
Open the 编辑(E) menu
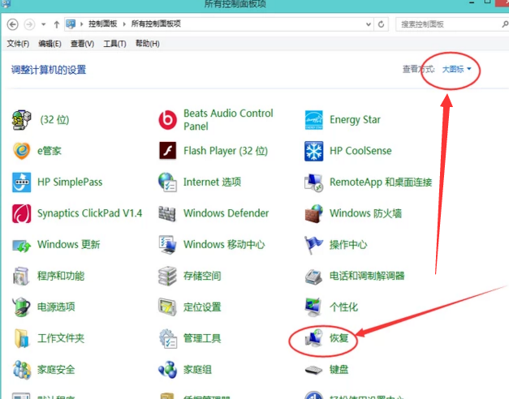click(x=50, y=44)
